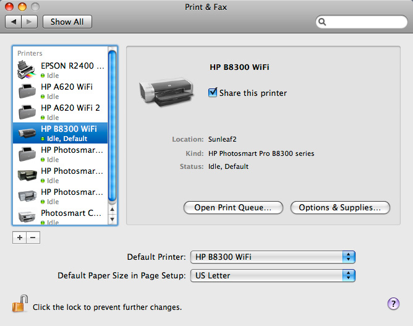Click the large HP B8300 printer image
Viewport: 413px width, 326px height.
click(166, 92)
